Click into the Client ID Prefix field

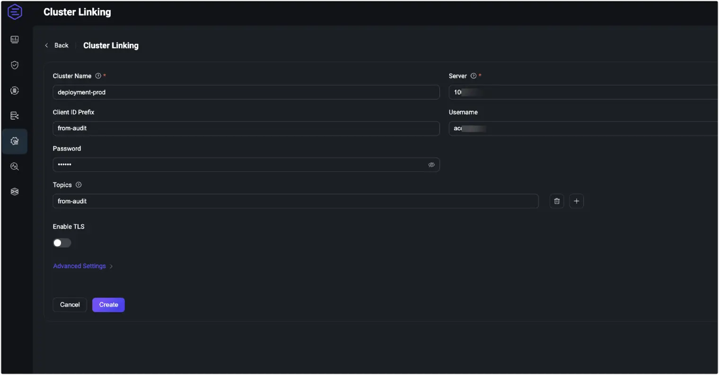click(x=246, y=128)
